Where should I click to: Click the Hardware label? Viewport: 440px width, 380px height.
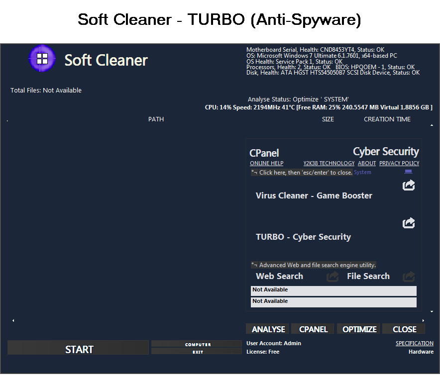[421, 352]
